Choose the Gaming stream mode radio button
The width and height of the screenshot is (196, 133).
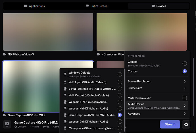click(x=185, y=63)
